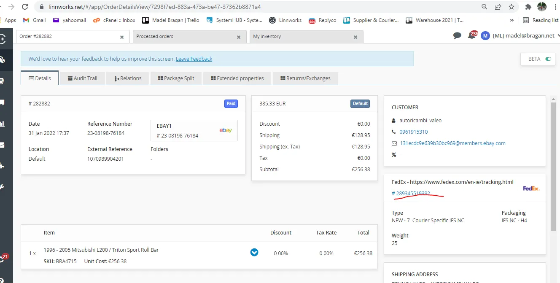Toggle the BETA switch
The image size is (560, 283).
[548, 59]
